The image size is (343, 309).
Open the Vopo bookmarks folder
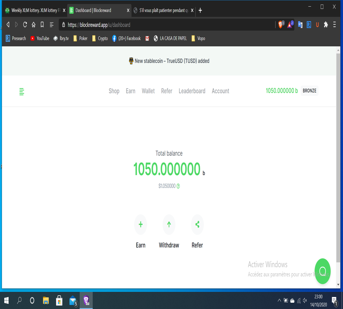pyautogui.click(x=198, y=38)
